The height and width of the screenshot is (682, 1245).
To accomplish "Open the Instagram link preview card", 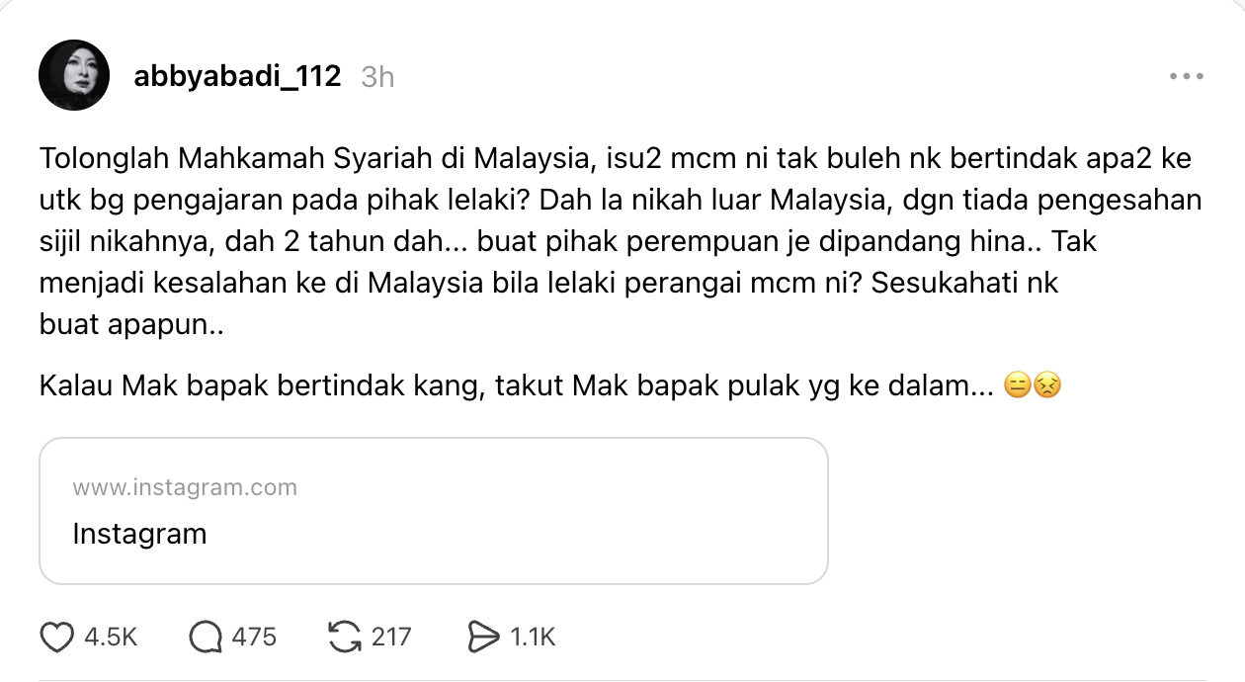I will [433, 511].
